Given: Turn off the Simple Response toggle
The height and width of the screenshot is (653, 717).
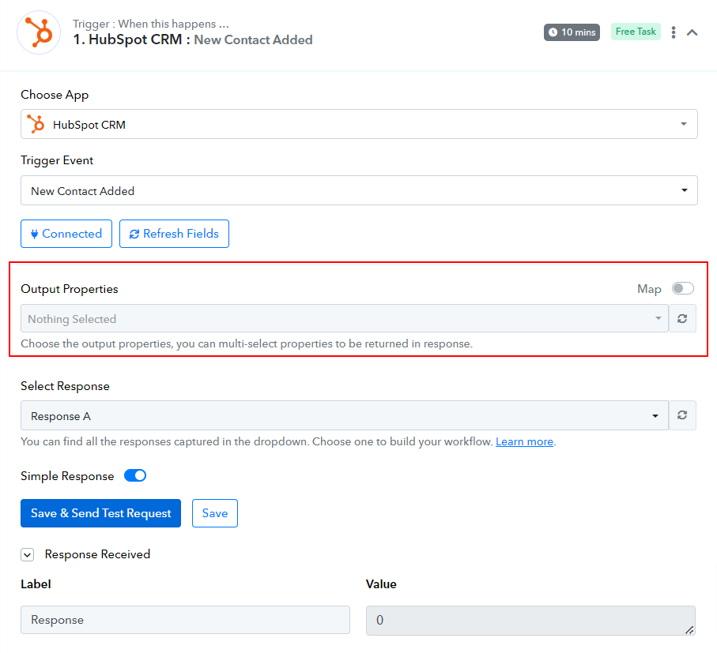Looking at the screenshot, I should [x=135, y=475].
